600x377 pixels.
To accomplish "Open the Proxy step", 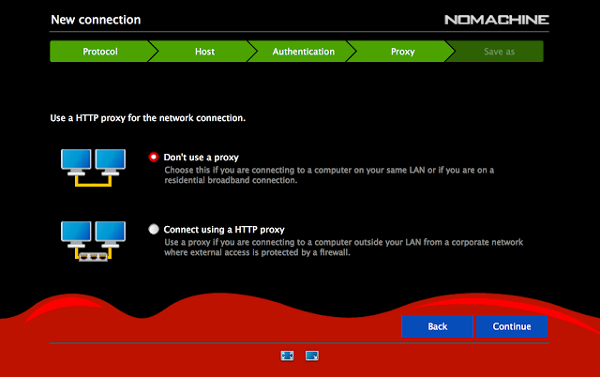I will 402,52.
